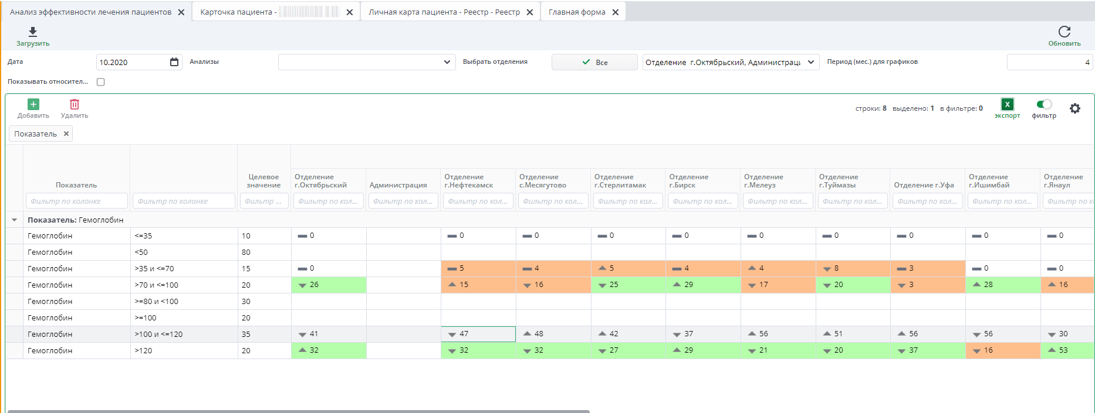1095x413 pixels.
Task: Click the Показатель grouping chip label
Action: 36,134
